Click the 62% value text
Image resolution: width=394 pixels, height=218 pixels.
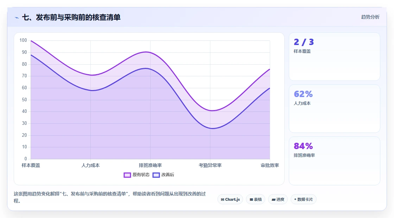pos(303,94)
